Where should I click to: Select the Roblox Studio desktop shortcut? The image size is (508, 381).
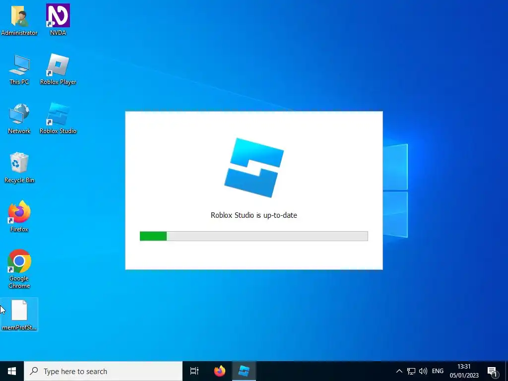(x=58, y=119)
